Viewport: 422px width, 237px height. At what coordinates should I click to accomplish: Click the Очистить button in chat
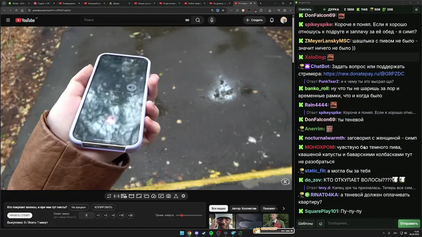click(x=305, y=10)
